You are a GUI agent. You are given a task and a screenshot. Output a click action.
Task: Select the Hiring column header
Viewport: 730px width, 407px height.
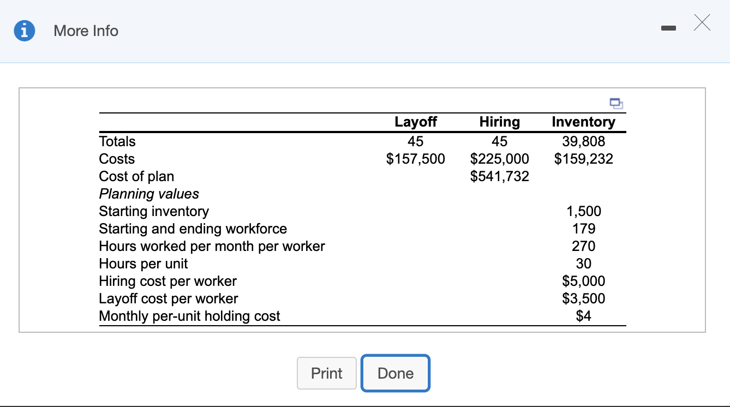tap(500, 122)
